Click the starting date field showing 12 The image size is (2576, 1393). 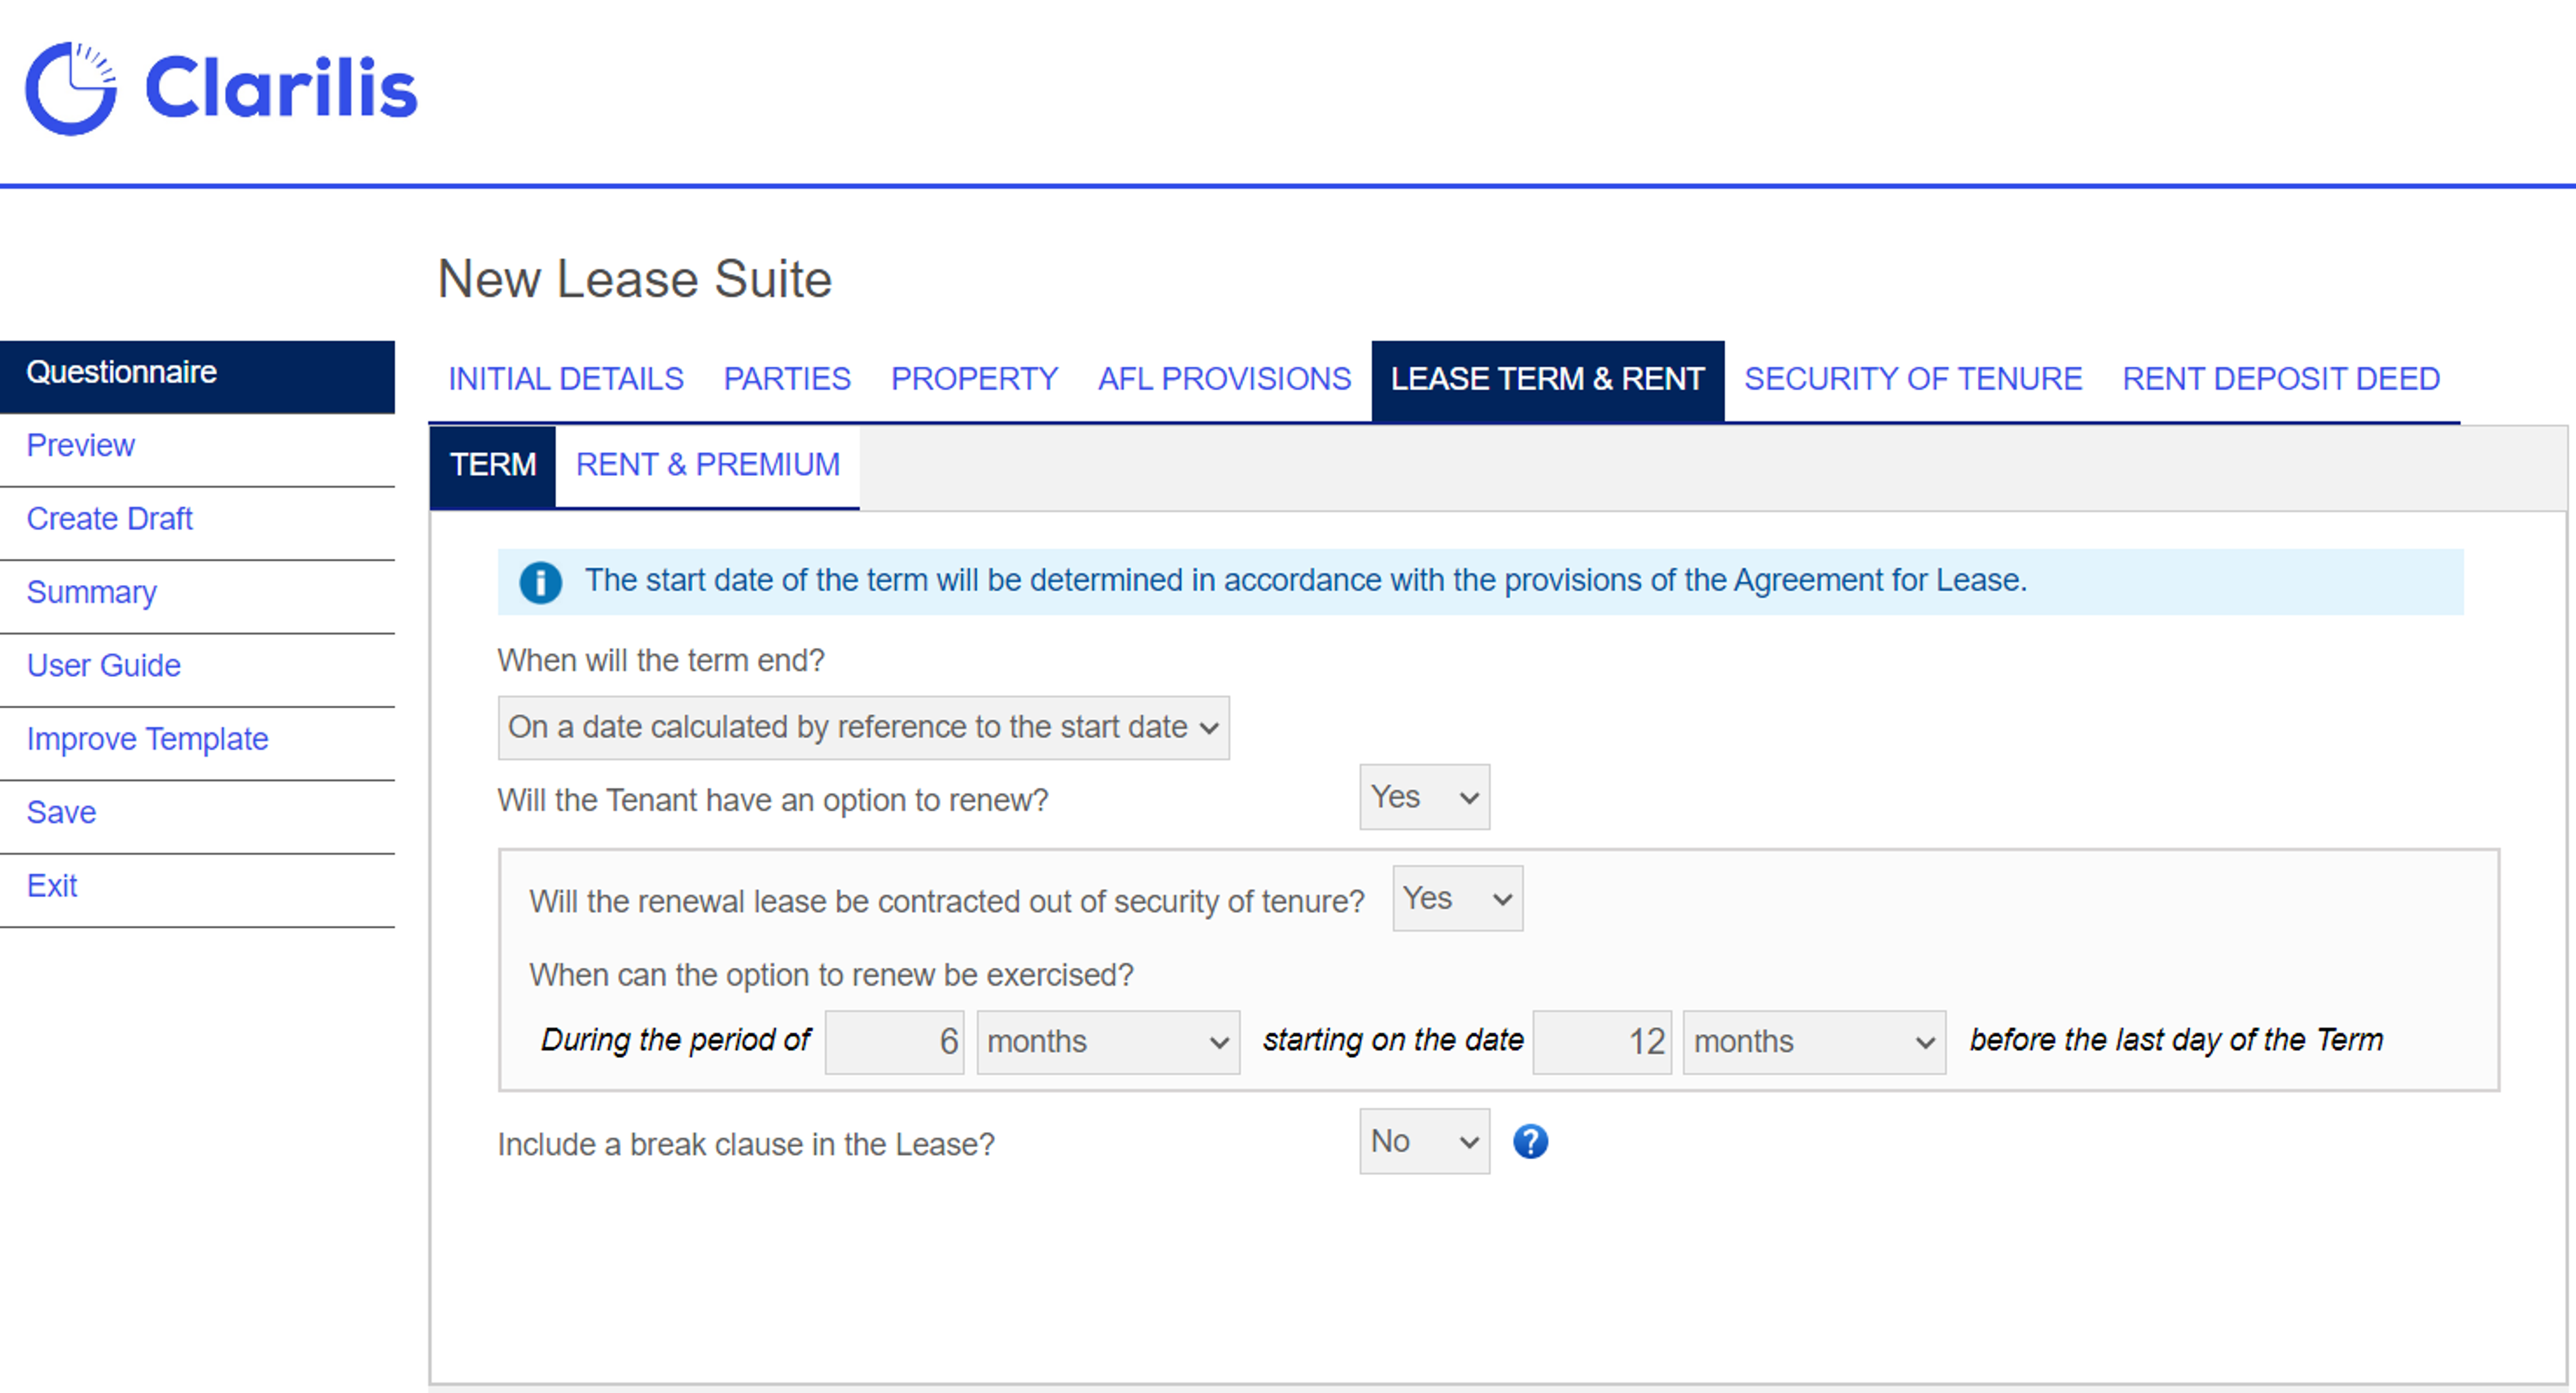(x=1601, y=1042)
